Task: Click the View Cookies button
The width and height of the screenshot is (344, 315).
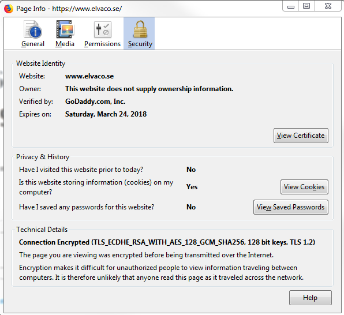Action: [x=304, y=187]
